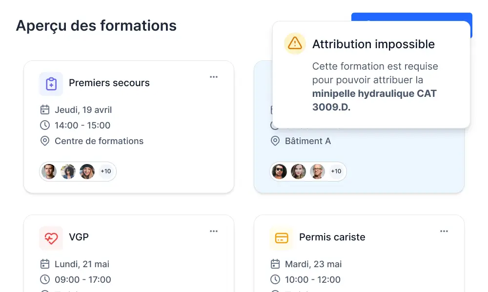The height and width of the screenshot is (292, 488).
Task: Click clock icon beside 14:00 - 15:00
Action: point(45,126)
